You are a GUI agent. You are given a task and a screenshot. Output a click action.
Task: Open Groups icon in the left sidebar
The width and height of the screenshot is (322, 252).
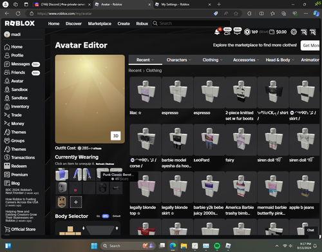click(x=7, y=141)
